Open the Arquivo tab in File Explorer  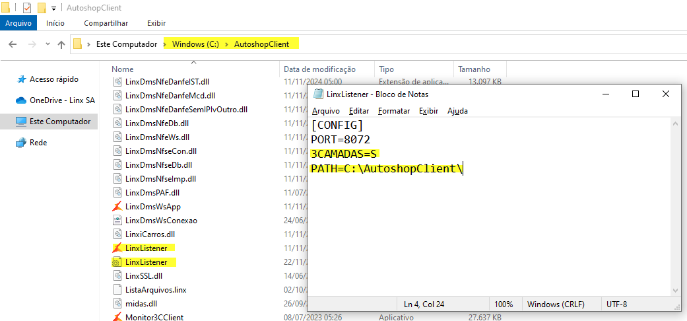(18, 23)
